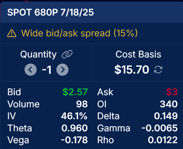Image resolution: width=183 pixels, height=149 pixels.
Task: Select the quantity value -1
Action: pos(47,70)
